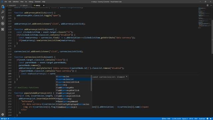Open the File menu
The image size is (213, 120).
tap(6, 2)
